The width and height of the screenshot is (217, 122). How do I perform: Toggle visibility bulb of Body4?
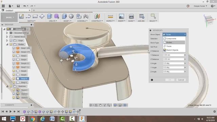point(14,60)
